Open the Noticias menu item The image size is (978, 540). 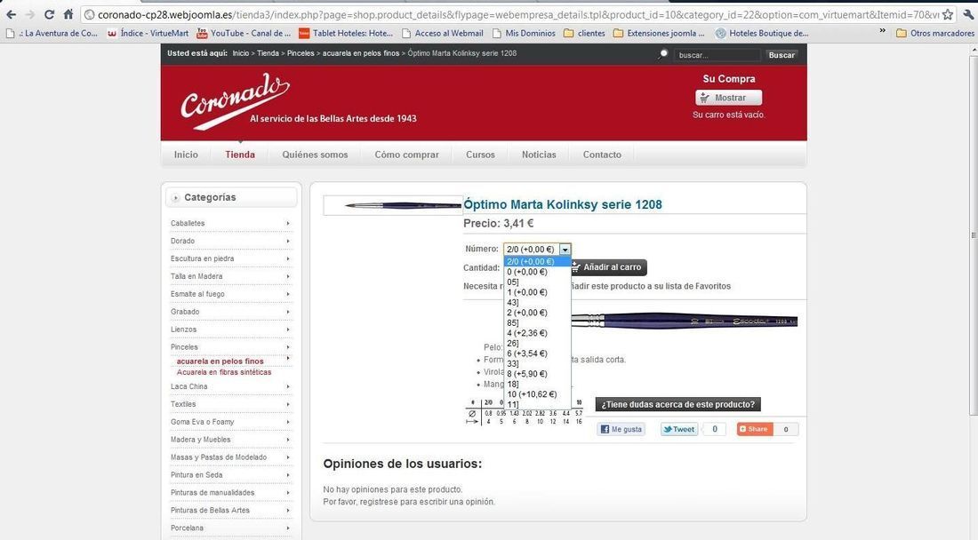539,155
